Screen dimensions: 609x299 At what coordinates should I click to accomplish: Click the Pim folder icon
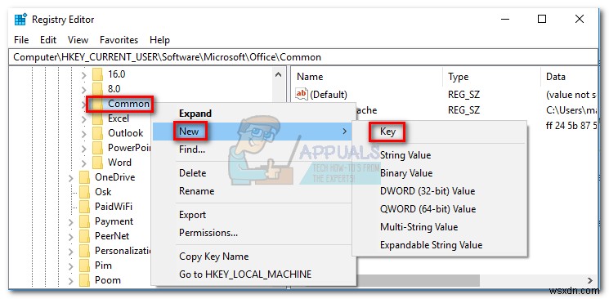point(84,266)
